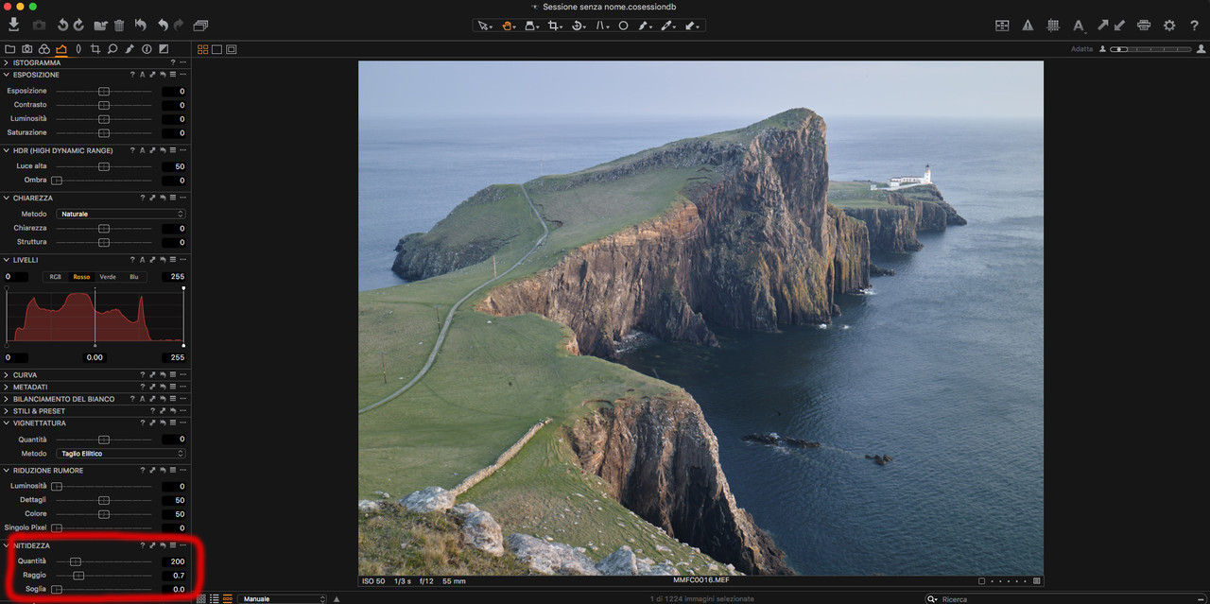Reset the Nitidezza panel adjustments
This screenshot has height=604, width=1210.
pyautogui.click(x=163, y=545)
